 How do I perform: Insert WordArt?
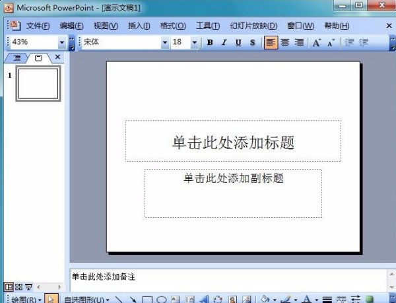[x=204, y=300]
